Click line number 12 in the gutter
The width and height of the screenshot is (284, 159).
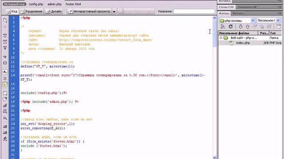tap(13, 66)
